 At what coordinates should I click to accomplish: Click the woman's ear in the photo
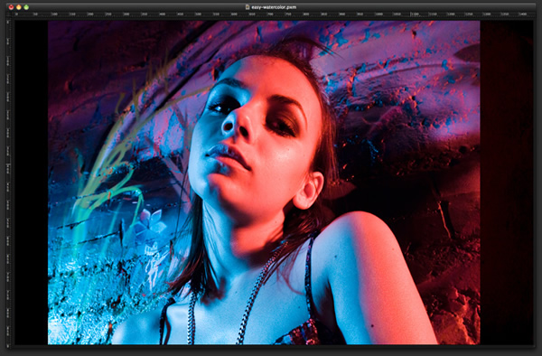point(308,191)
